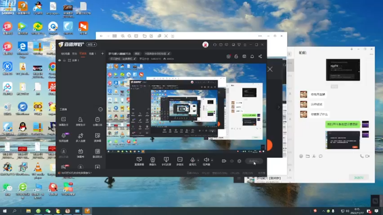This screenshot has width=383, height=215.
Task: Expand microphone options arrow
Action: point(198,161)
